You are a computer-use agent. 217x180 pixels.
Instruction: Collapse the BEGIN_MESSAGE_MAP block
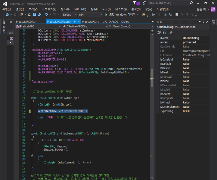[x=32, y=50]
